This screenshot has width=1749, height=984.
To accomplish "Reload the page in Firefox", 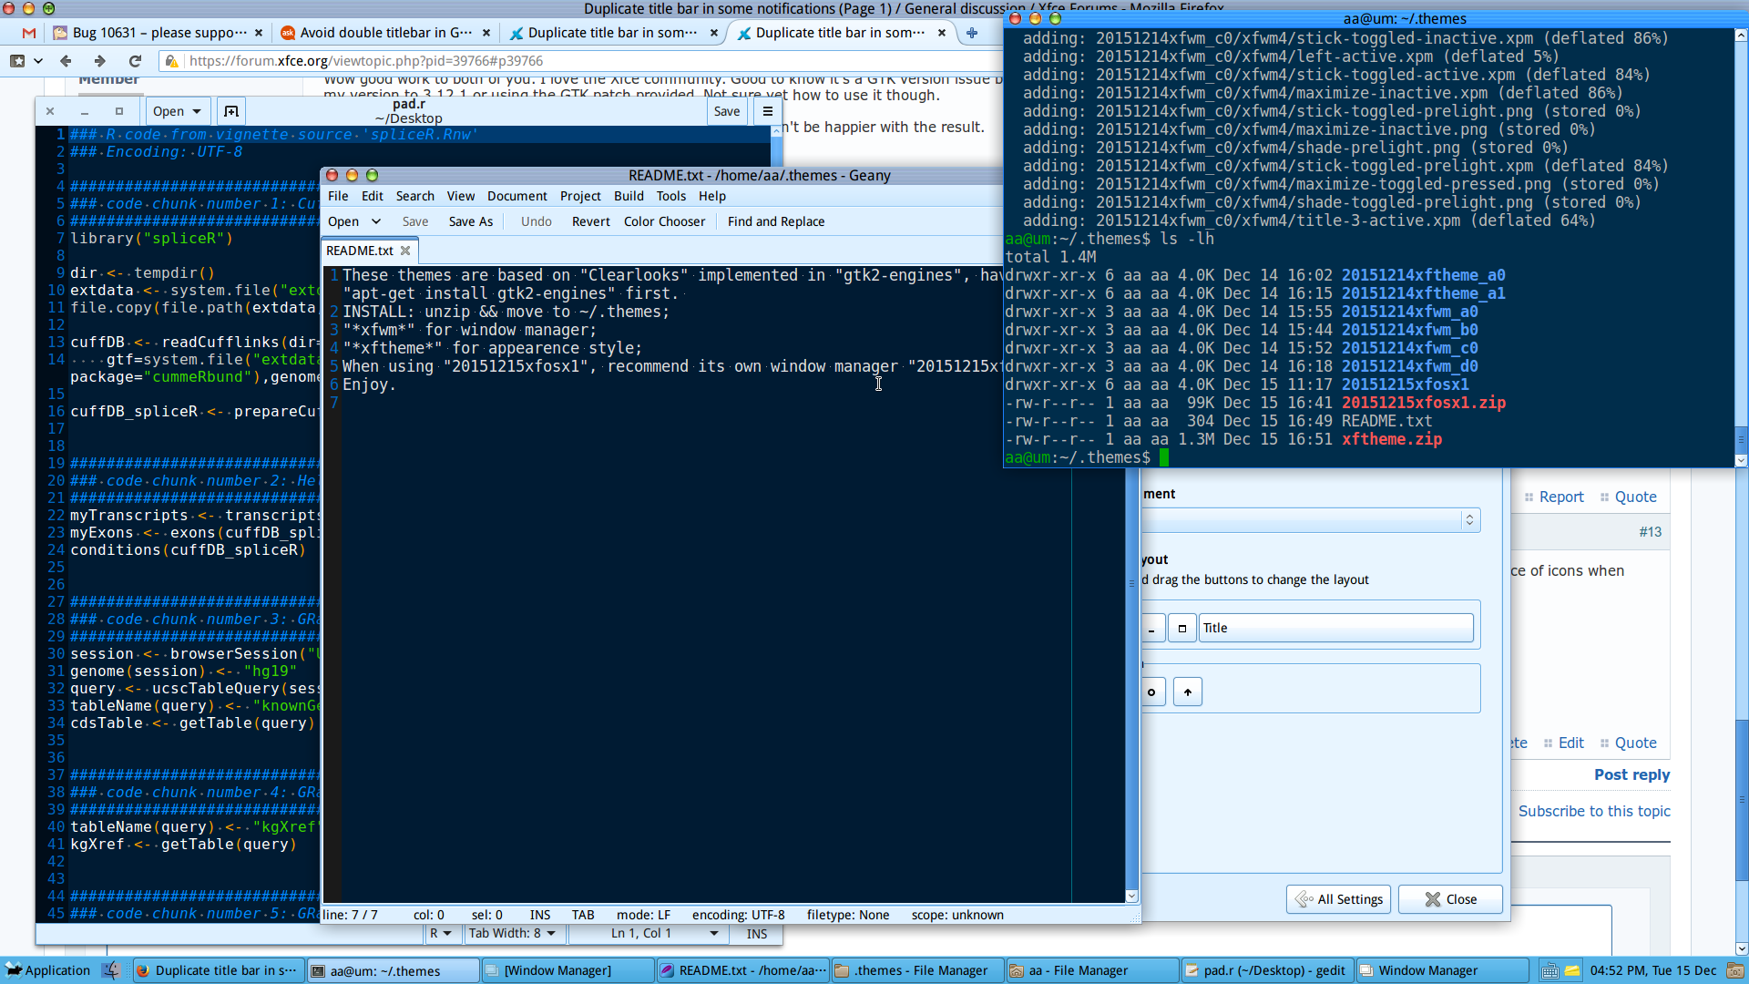I will (135, 61).
